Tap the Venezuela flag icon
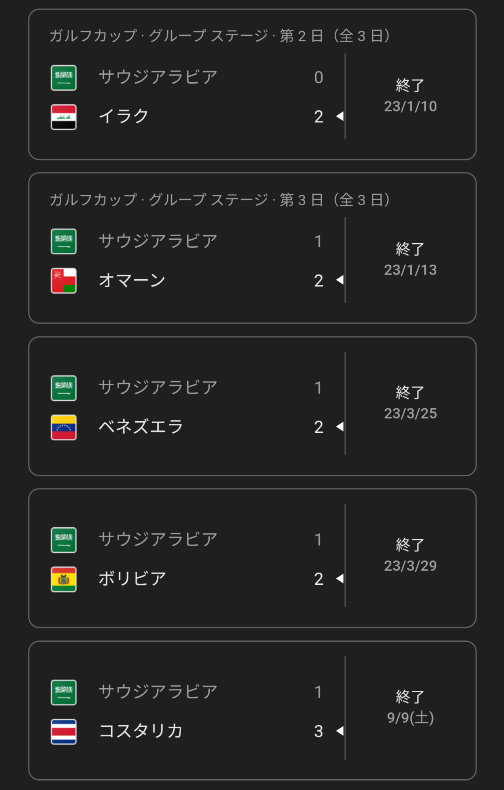The height and width of the screenshot is (790, 504). (63, 427)
